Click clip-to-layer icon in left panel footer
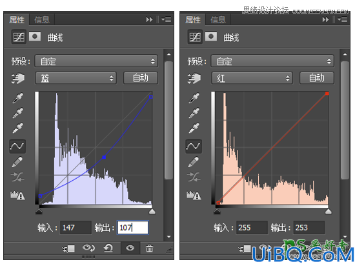The image size is (355, 264). pos(68,249)
